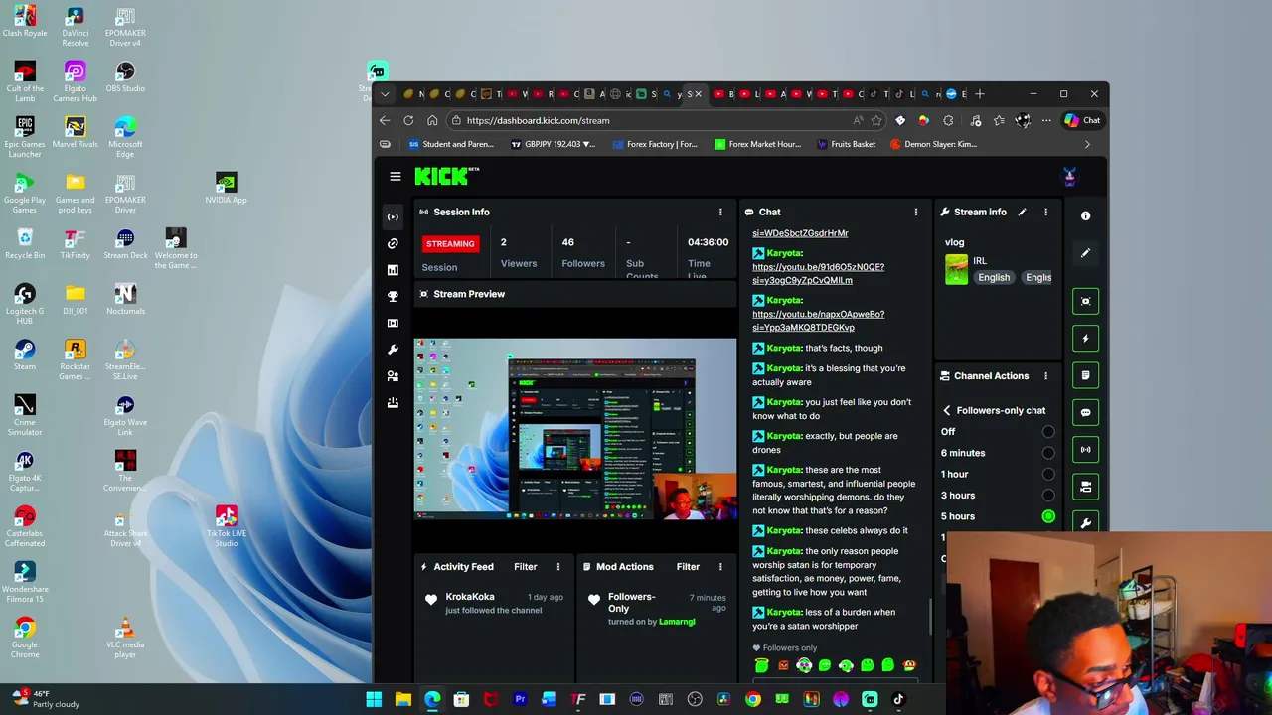
Task: Open Chat panel options menu
Action: 915,212
